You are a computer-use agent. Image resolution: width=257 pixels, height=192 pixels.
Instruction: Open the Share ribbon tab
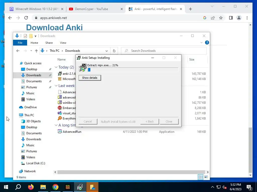pyautogui.click(x=49, y=43)
